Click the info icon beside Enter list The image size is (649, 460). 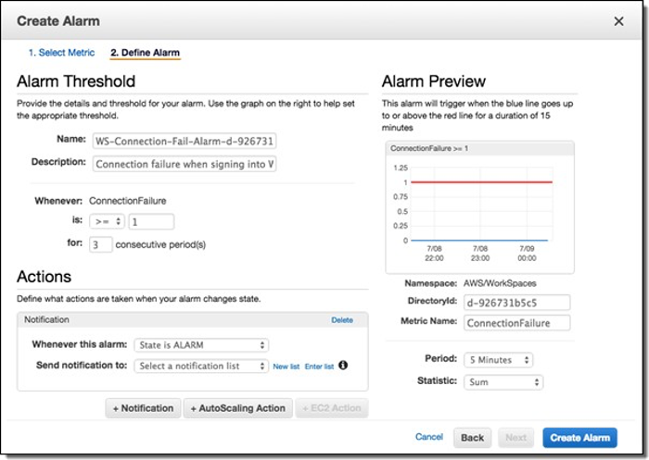(343, 366)
